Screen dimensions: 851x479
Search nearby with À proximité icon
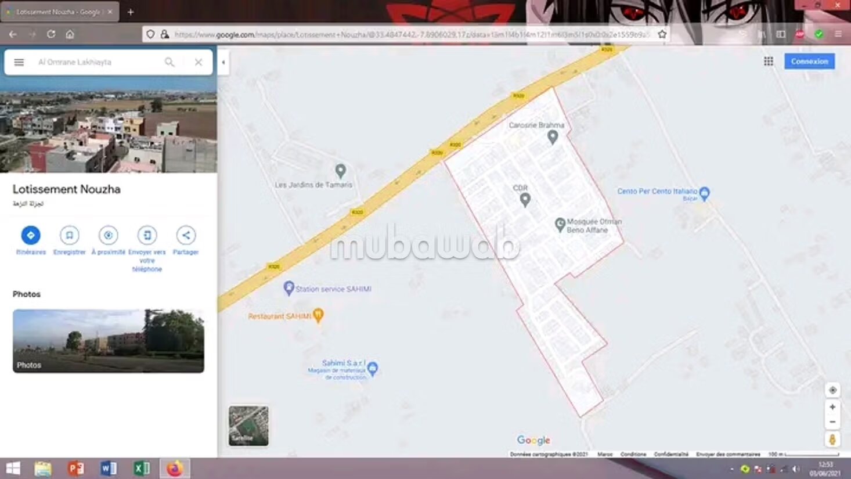click(x=108, y=235)
